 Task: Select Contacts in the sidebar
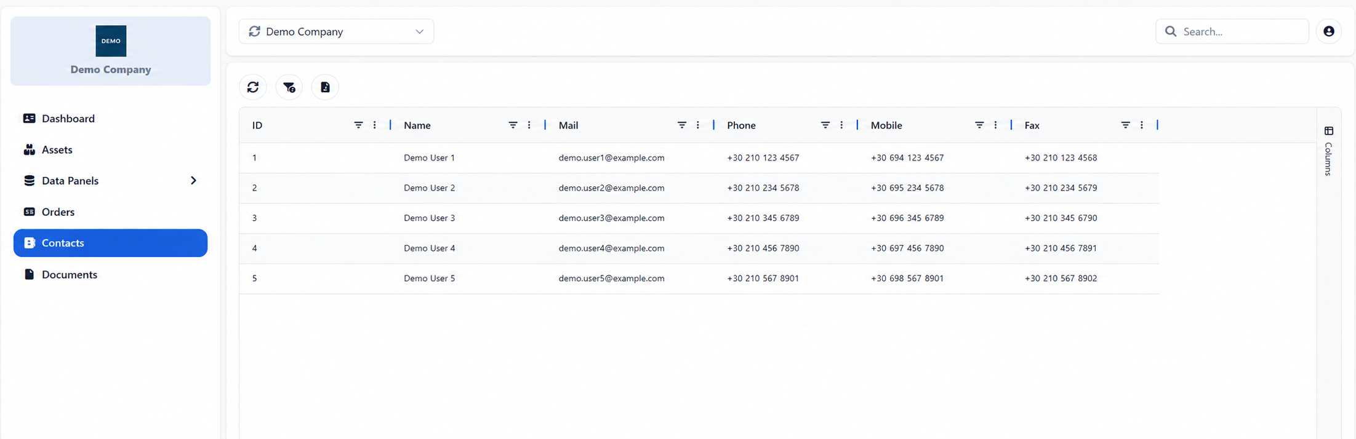click(x=110, y=243)
